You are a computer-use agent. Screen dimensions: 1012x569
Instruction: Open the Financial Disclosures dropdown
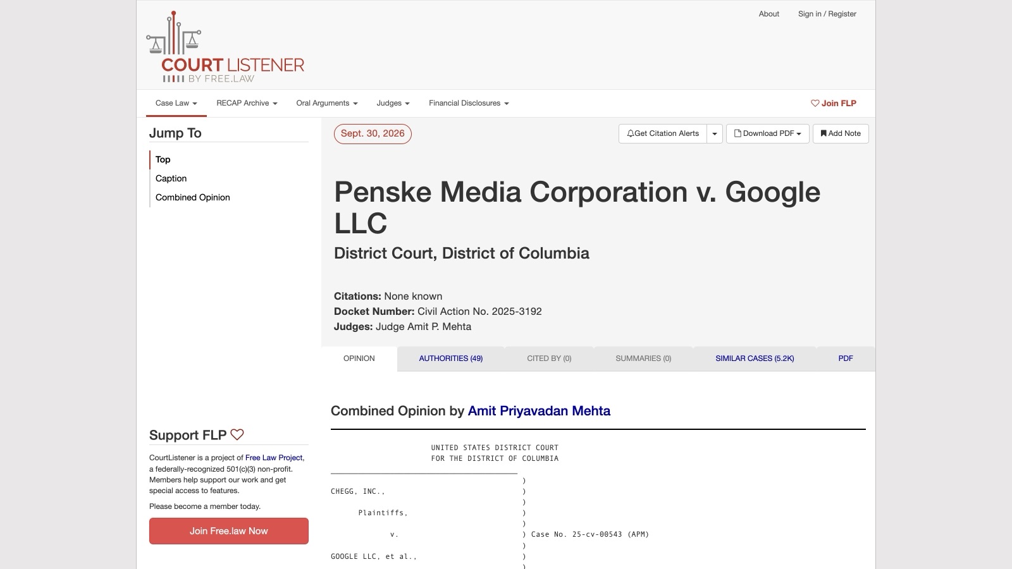[469, 103]
